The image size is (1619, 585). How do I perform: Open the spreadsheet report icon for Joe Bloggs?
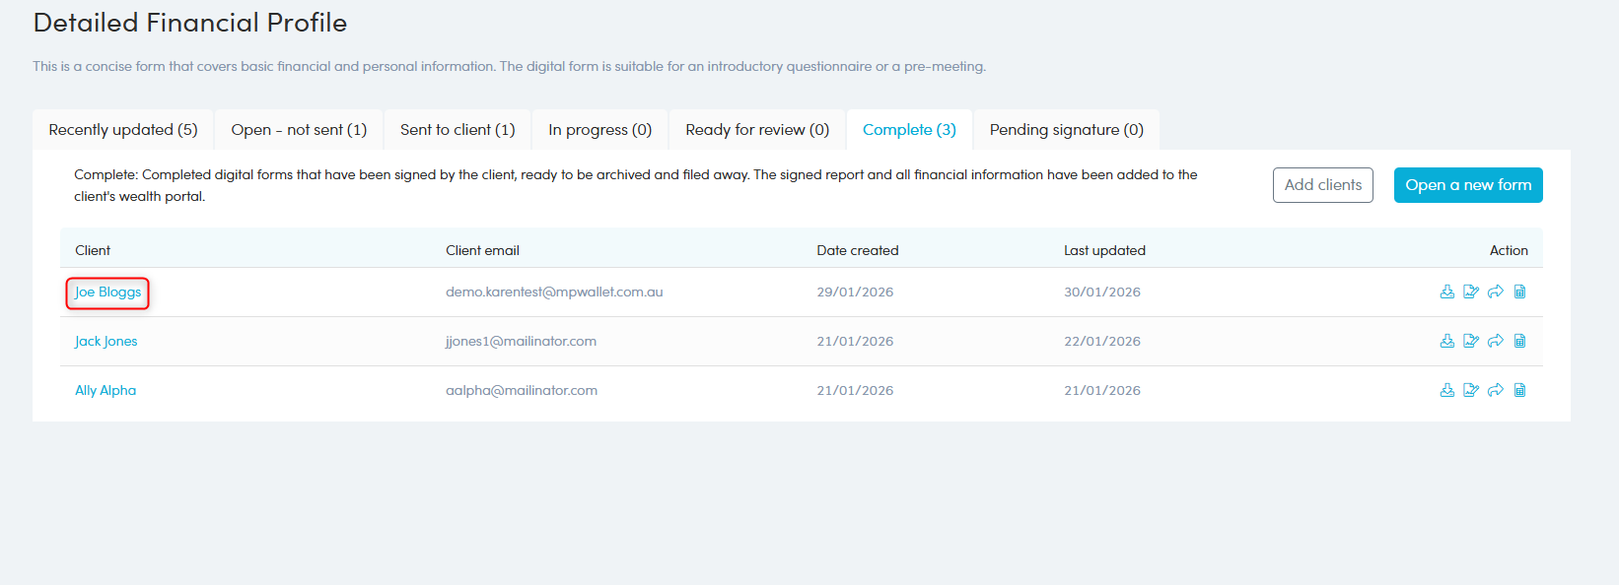coord(1519,292)
